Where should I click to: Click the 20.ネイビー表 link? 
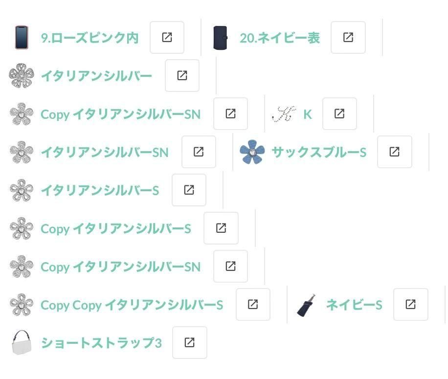[279, 38]
